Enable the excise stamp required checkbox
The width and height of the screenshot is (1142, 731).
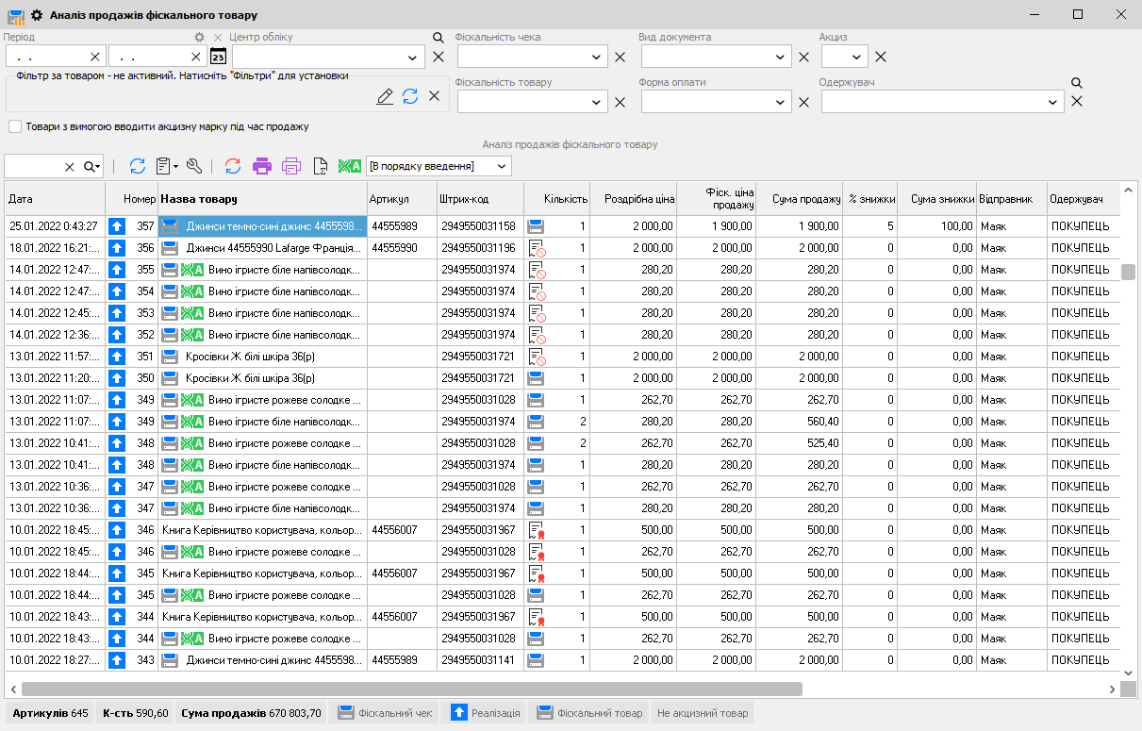[15, 126]
